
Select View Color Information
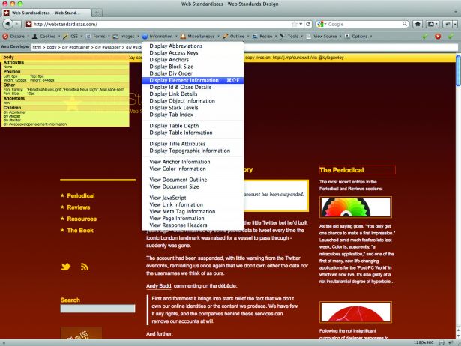click(193, 169)
